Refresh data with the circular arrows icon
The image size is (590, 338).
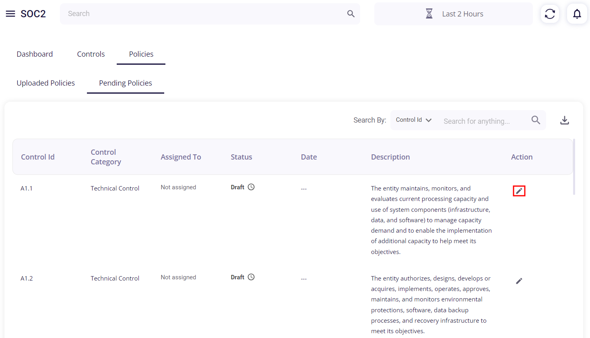click(550, 14)
